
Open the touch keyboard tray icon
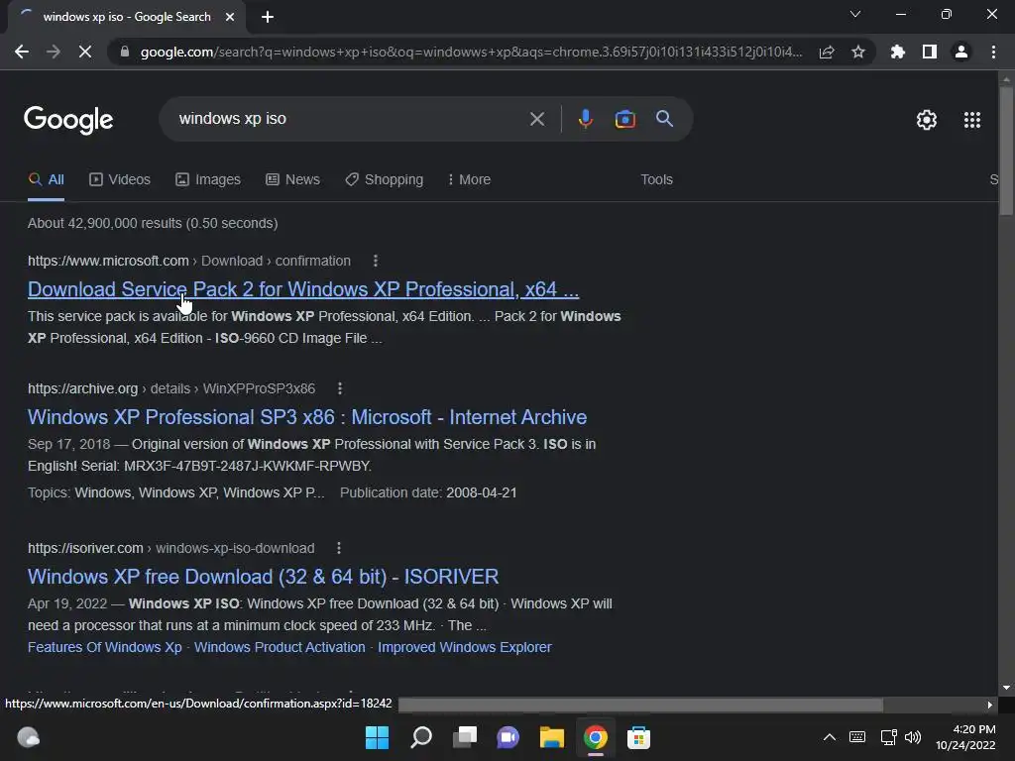pos(857,737)
